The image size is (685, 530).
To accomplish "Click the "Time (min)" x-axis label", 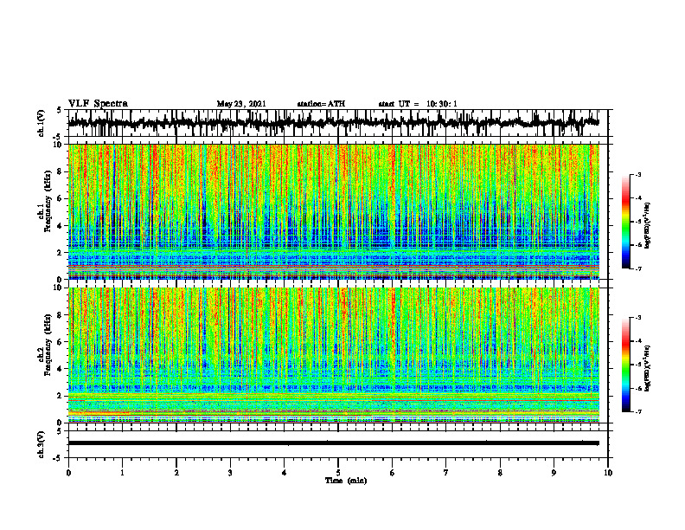I will pos(346,481).
